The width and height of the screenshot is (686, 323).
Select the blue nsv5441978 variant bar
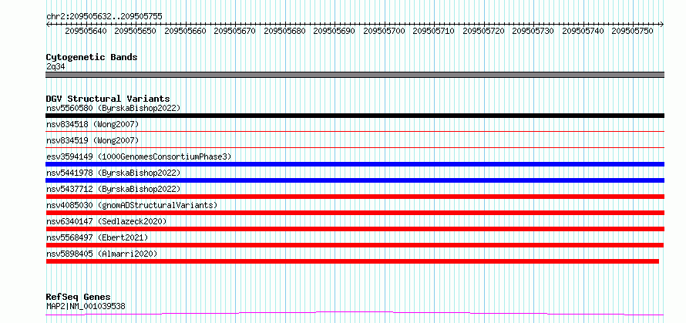tap(355, 180)
